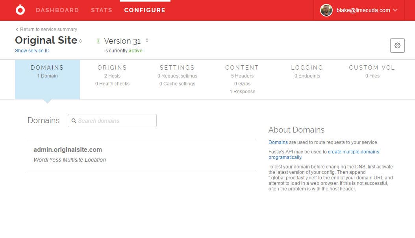Click the Version 31 label

tap(122, 41)
